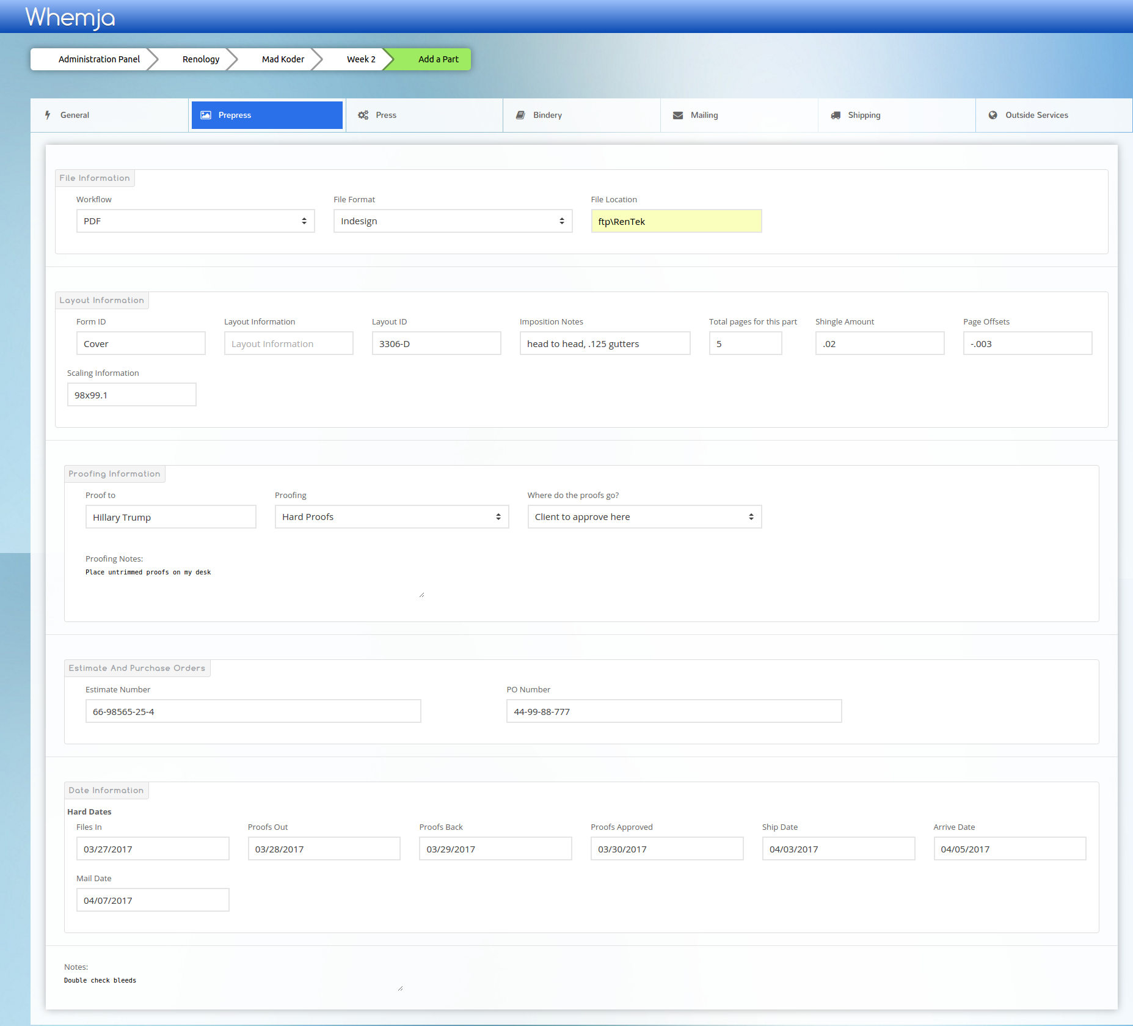This screenshot has height=1026, width=1133.
Task: Focus the File Location input field
Action: 676,221
